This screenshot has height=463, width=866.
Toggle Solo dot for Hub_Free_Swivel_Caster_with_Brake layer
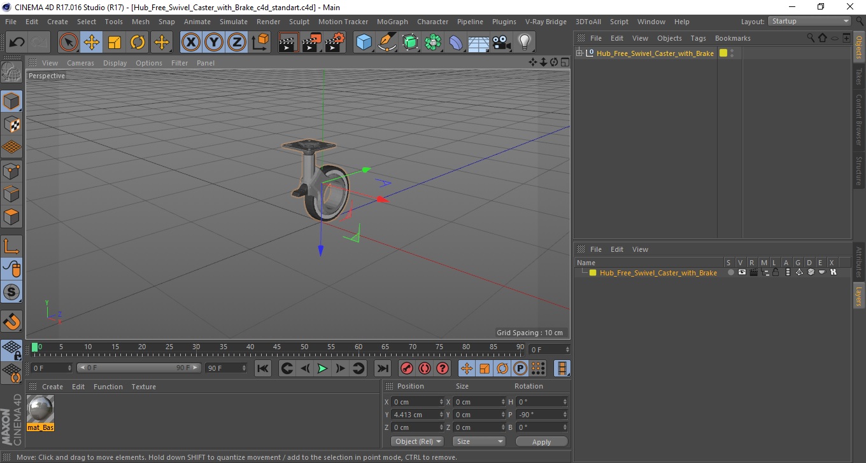point(731,272)
